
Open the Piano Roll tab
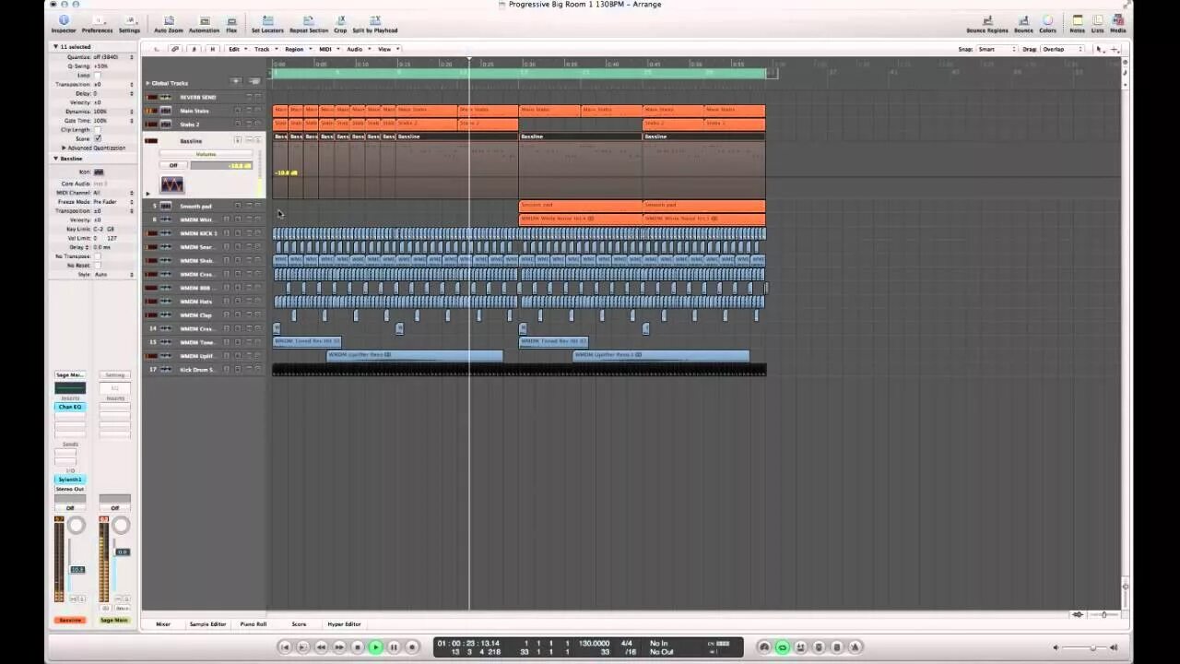254,624
